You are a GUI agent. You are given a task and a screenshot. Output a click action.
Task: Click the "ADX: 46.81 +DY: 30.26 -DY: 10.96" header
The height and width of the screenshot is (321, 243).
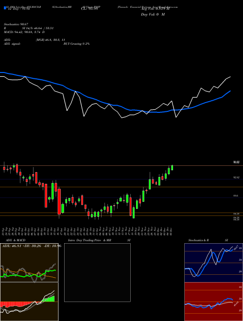[x=32, y=246]
